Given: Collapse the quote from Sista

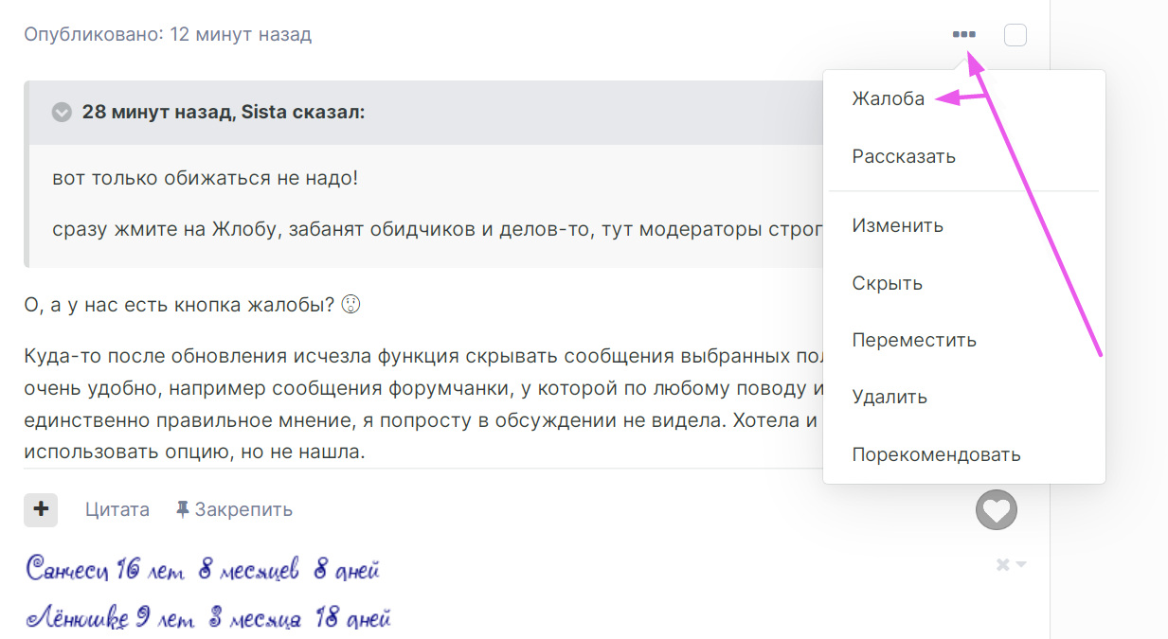Looking at the screenshot, I should point(62,113).
